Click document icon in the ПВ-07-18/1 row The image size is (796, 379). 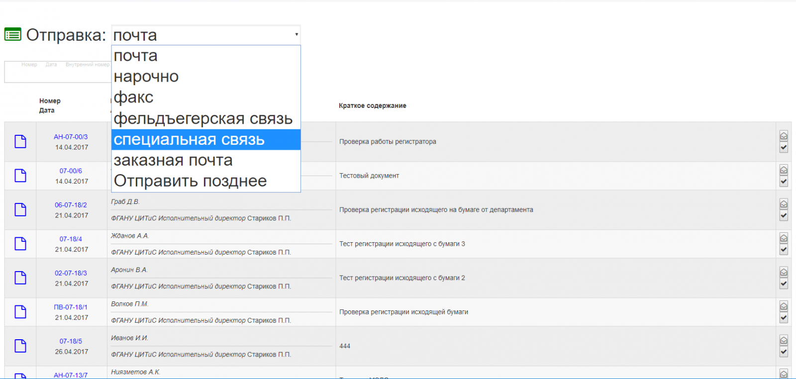[20, 312]
